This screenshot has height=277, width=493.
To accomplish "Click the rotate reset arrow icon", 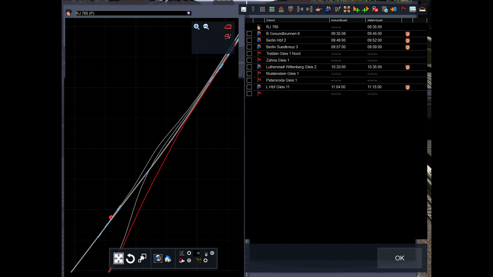I will pos(130,259).
